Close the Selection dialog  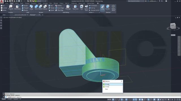[x=122, y=81]
